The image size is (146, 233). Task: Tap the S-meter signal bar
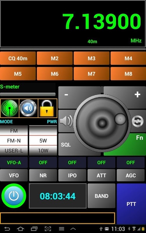[x=28, y=94]
